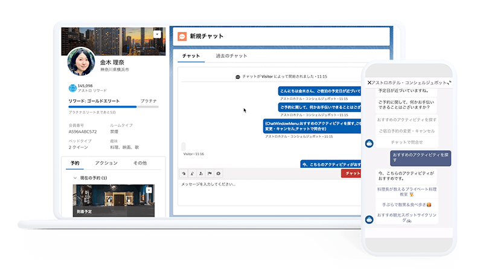Screen dimensions: 483x269
Task: Open the アクション tab
Action: point(106,163)
